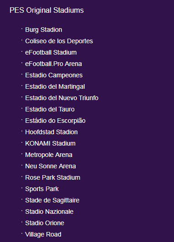Image resolution: width=174 pixels, height=242 pixels.
Task: Select Village Road stadium entry
Action: pyautogui.click(x=43, y=234)
